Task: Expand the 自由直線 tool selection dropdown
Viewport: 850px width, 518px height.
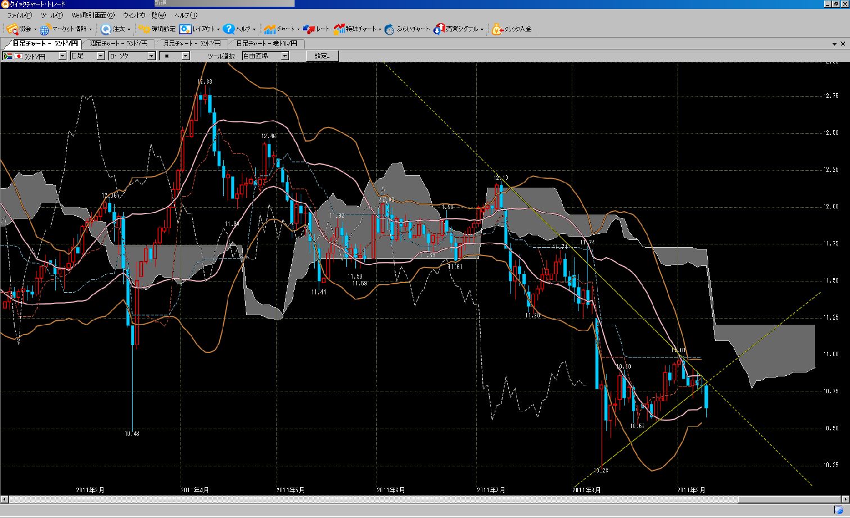Action: pyautogui.click(x=285, y=56)
